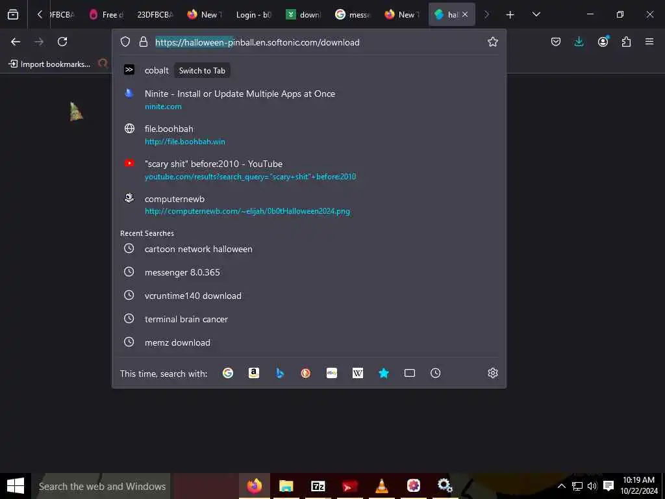Open a new tab with the plus button

point(510,15)
